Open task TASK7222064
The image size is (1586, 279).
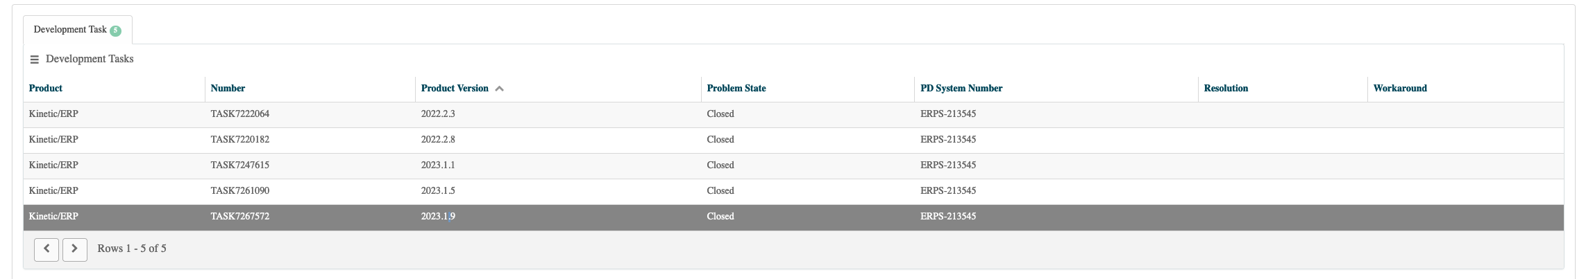point(240,114)
